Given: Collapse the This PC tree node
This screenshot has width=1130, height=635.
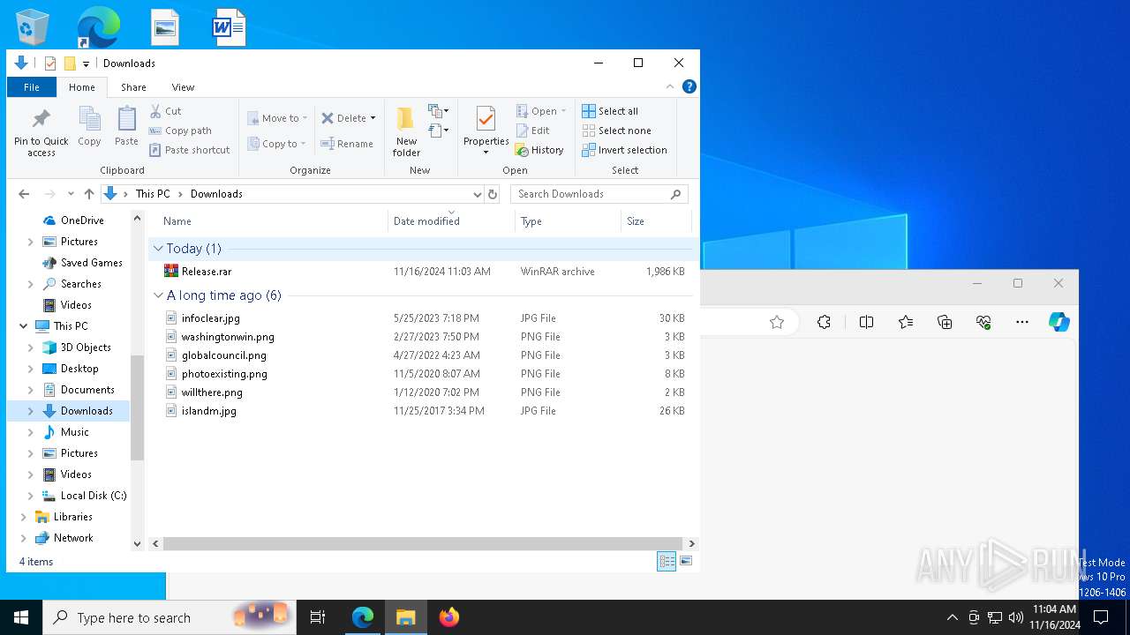Looking at the screenshot, I should click(x=23, y=326).
